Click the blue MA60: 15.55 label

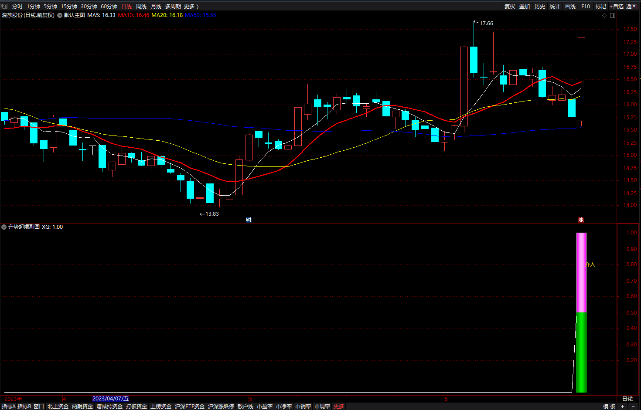coord(201,15)
